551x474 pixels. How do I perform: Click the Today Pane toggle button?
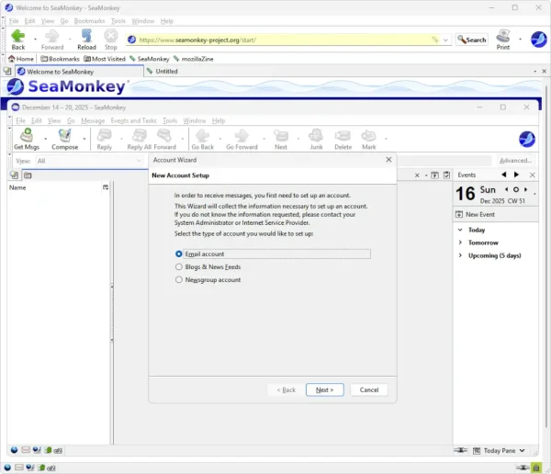coord(499,451)
